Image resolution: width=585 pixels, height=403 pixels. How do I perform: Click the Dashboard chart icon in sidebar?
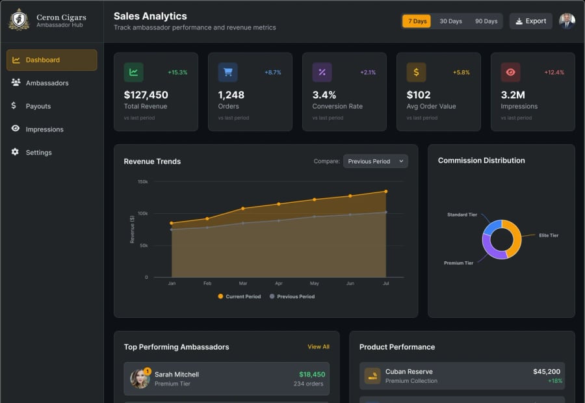pyautogui.click(x=16, y=60)
